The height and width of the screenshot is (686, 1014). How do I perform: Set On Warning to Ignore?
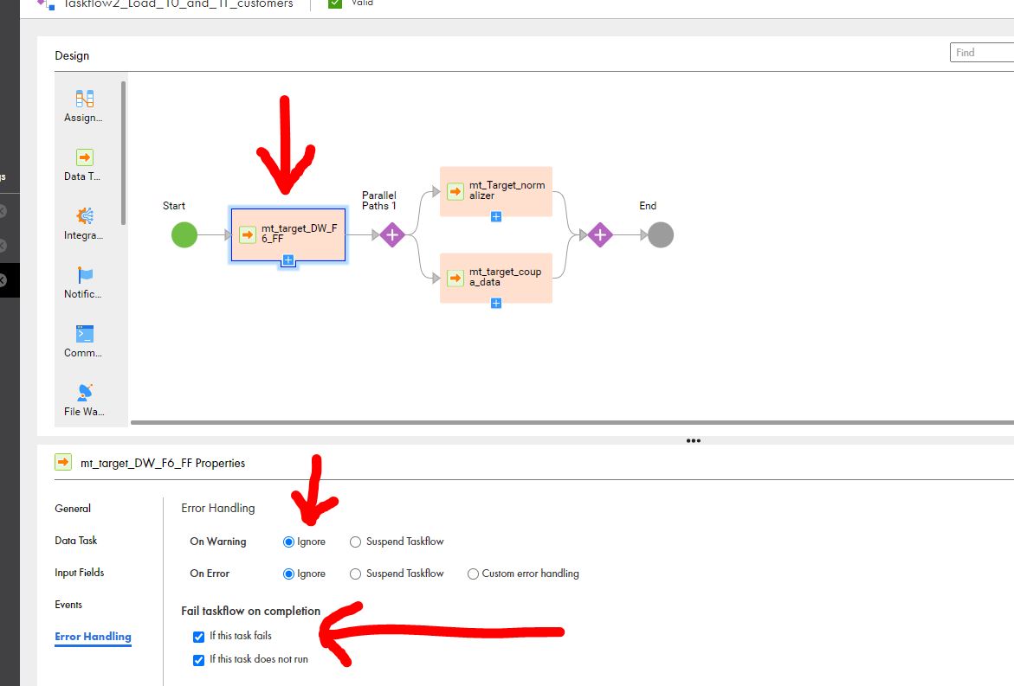pyautogui.click(x=288, y=542)
